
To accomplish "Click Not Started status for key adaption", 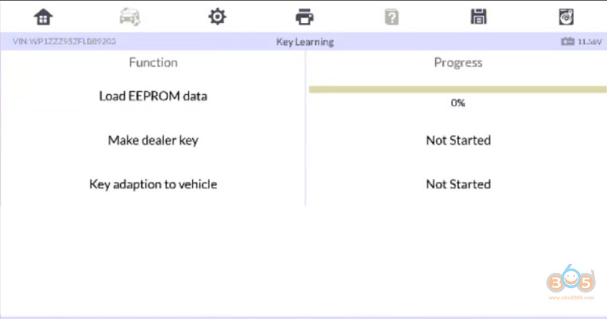I will pyautogui.click(x=458, y=184).
